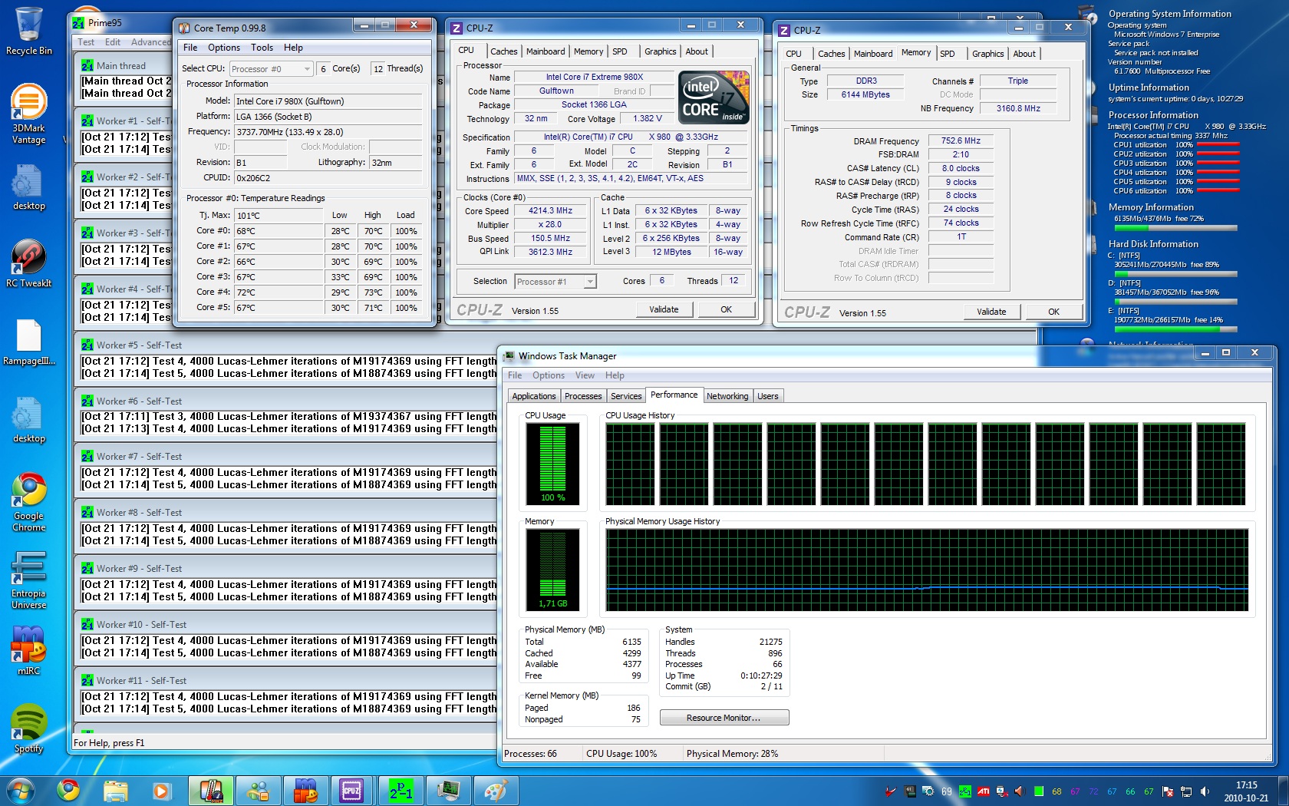Screen dimensions: 1289x806
Task: Switch to Processes tab in Task Manager
Action: [x=583, y=396]
